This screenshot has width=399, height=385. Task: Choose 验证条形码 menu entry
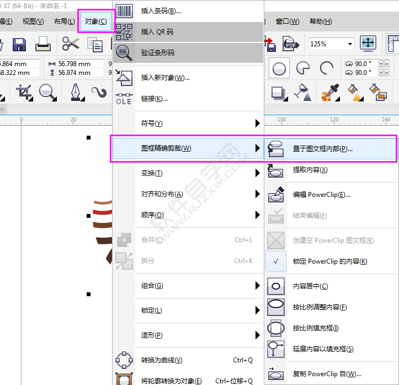coord(188,53)
